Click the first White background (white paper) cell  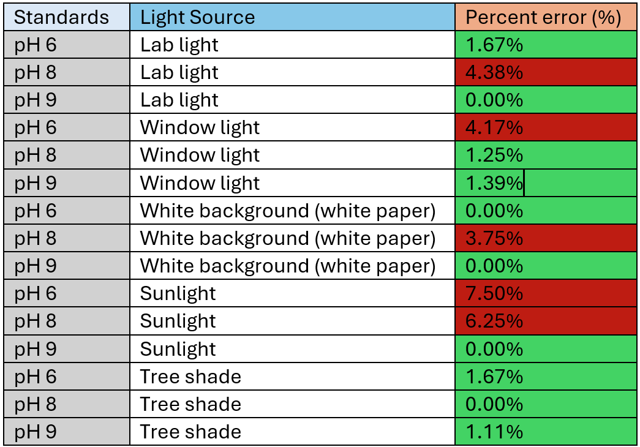[x=292, y=210]
